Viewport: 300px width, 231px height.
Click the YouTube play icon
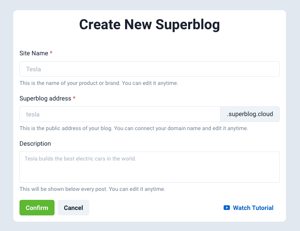[x=227, y=208]
